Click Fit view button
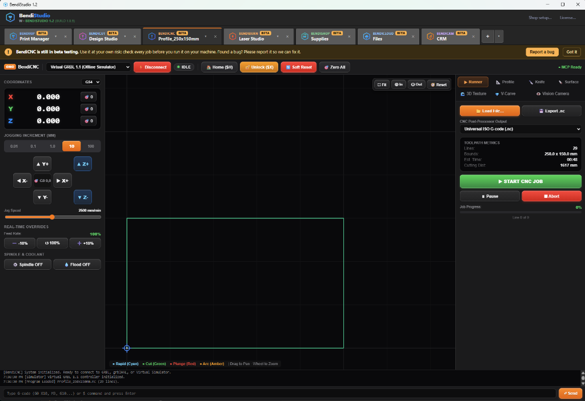The width and height of the screenshot is (585, 401). pyautogui.click(x=382, y=84)
